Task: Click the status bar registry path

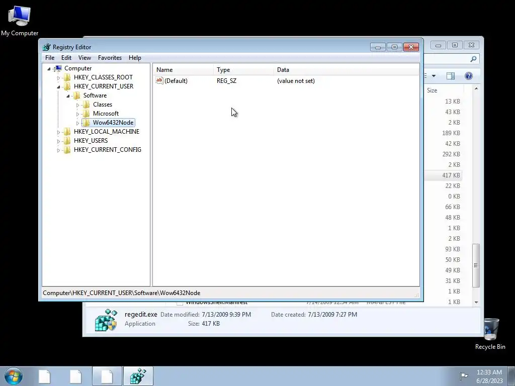Action: coord(122,293)
